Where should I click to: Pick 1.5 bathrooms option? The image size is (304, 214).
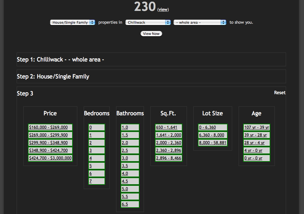tap(130, 135)
